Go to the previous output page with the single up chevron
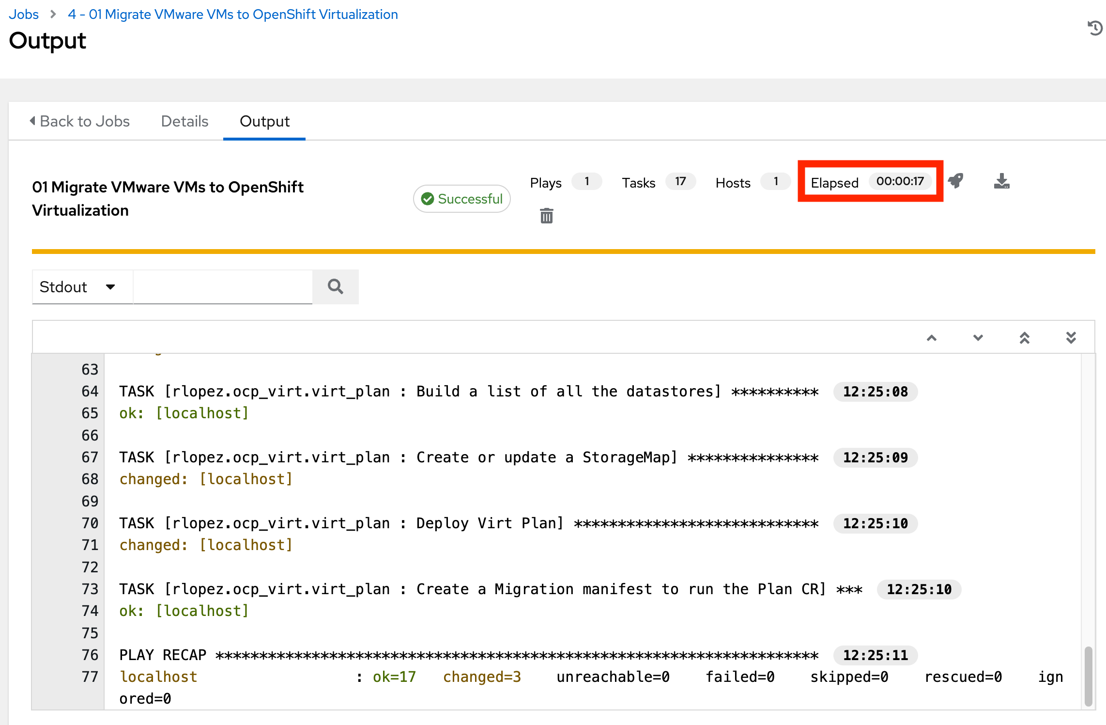The image size is (1106, 725). 932,338
